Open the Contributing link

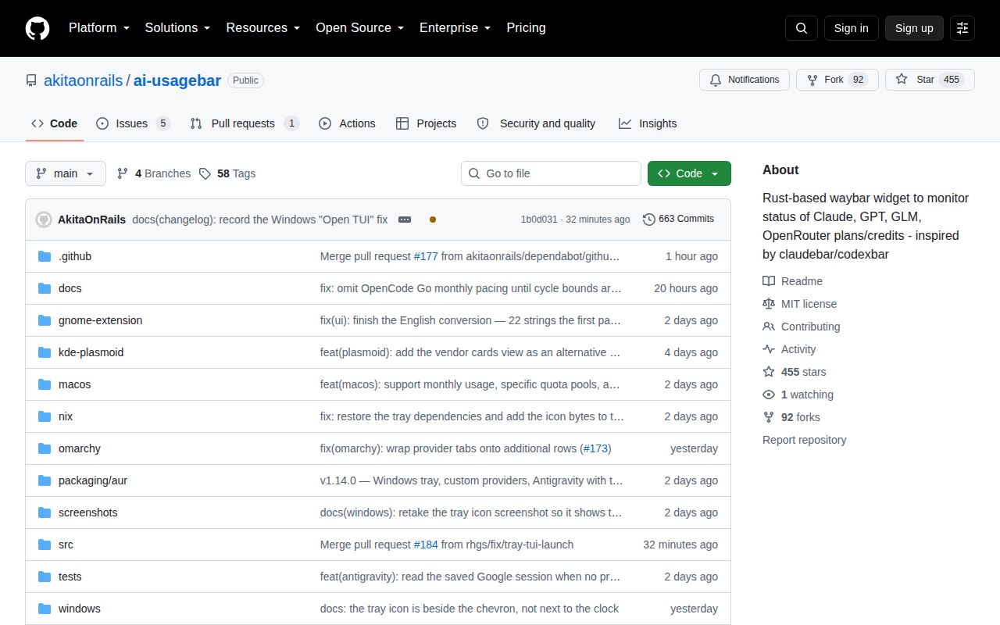802,327
